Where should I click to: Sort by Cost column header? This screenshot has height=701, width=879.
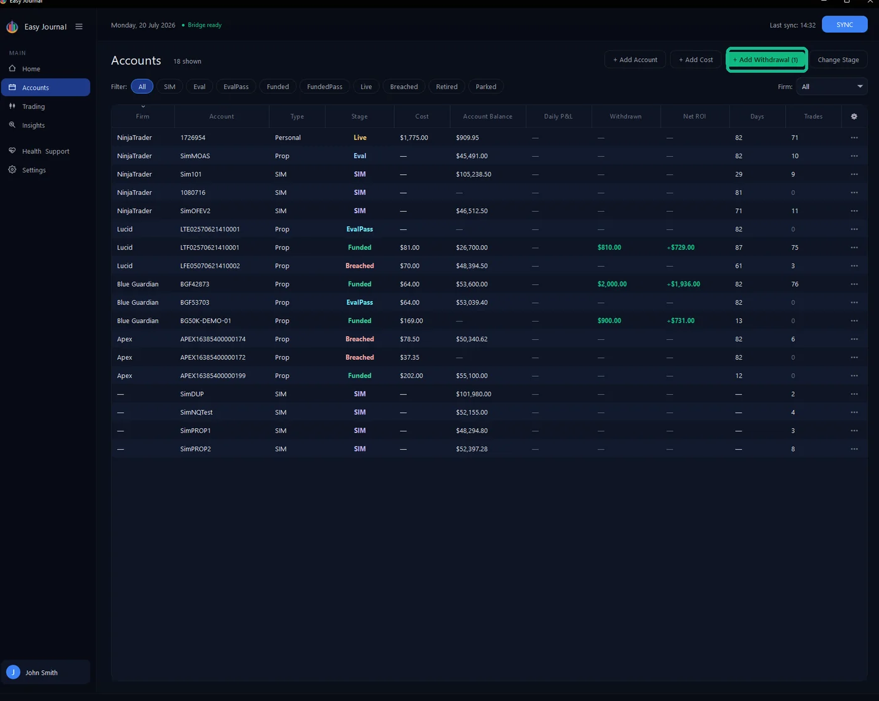pos(422,117)
